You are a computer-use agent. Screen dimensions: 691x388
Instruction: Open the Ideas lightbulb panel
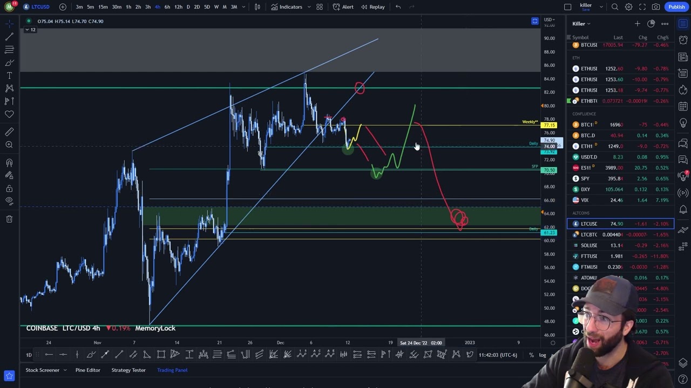[683, 123]
